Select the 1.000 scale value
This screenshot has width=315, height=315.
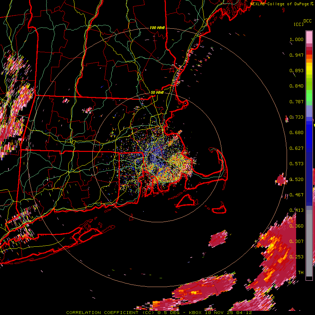coord(296,39)
